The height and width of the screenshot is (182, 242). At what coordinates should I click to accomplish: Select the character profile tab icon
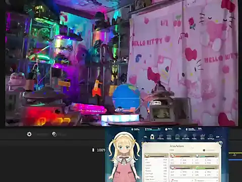coord(152,137)
